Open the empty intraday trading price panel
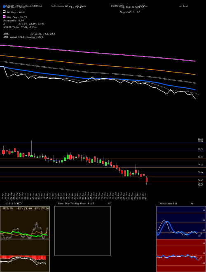206x272 pixels. pos(82,231)
